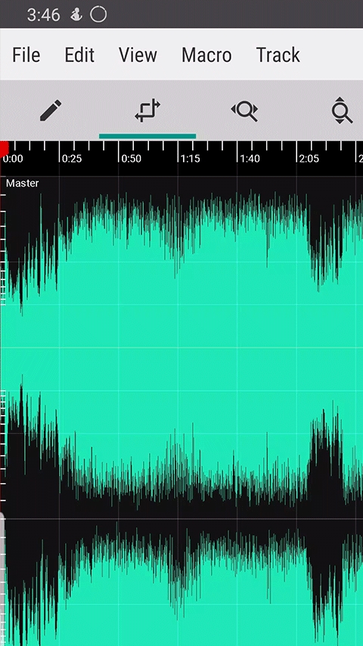Jump to 0:50 on the time ruler

tap(132, 158)
